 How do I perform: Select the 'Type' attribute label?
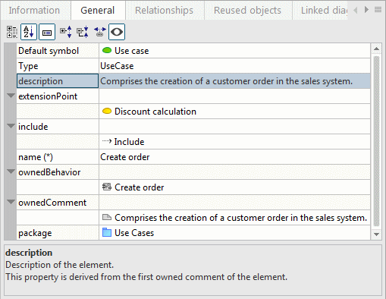58,66
